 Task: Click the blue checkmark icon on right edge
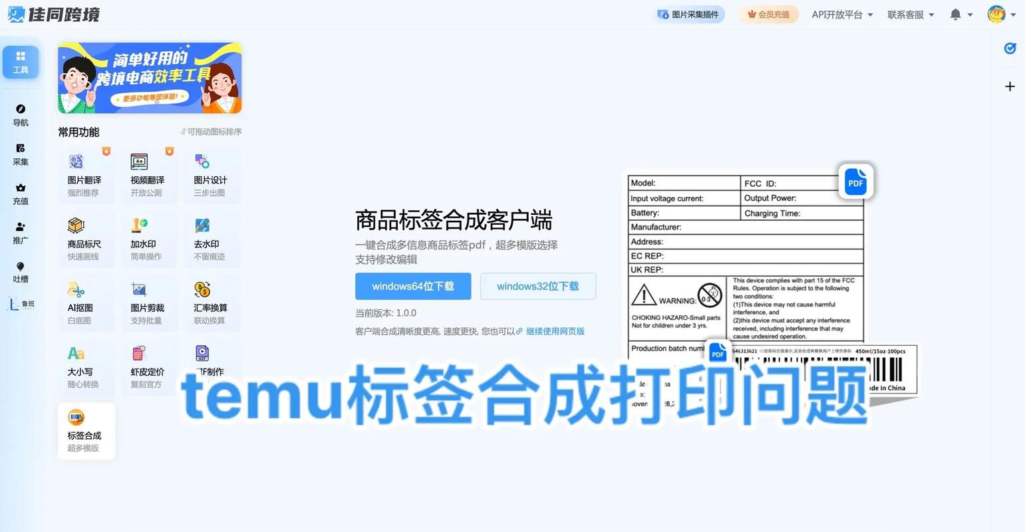[1010, 48]
